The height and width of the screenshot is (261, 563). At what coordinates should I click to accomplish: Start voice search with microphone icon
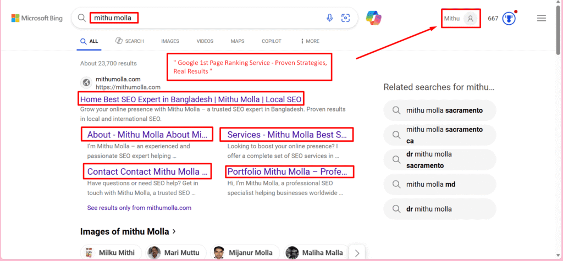coord(330,18)
